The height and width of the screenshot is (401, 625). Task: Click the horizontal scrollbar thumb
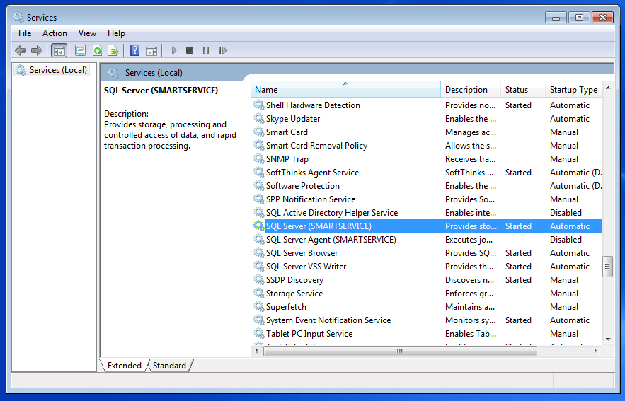400,351
